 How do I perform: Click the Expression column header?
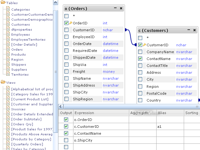click(x=101, y=113)
